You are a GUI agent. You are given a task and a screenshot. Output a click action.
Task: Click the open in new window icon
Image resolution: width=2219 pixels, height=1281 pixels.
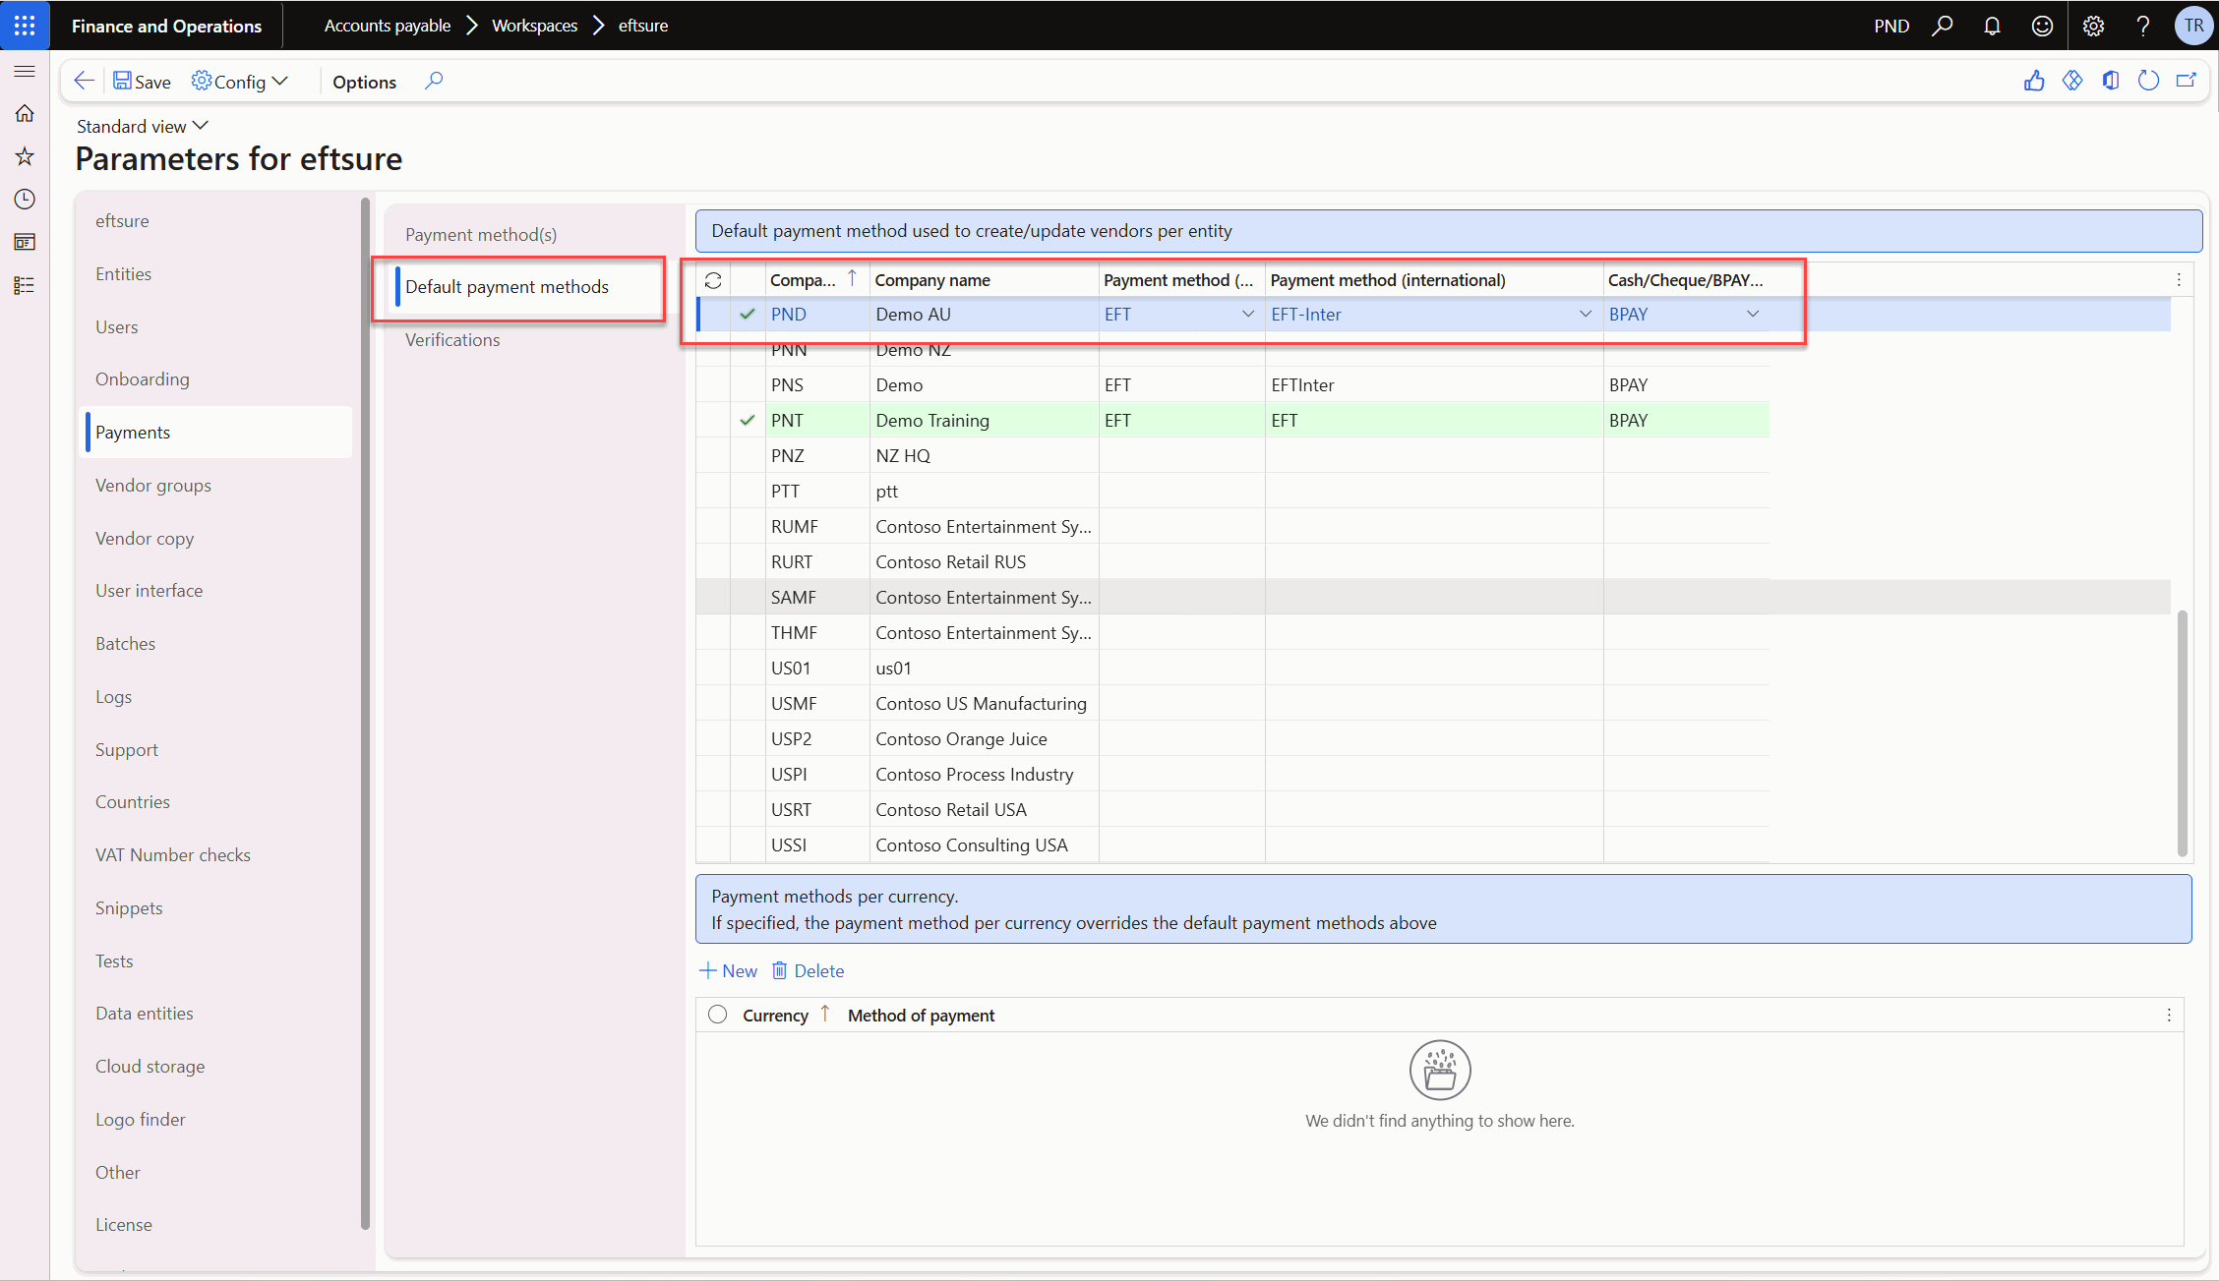(x=2187, y=81)
